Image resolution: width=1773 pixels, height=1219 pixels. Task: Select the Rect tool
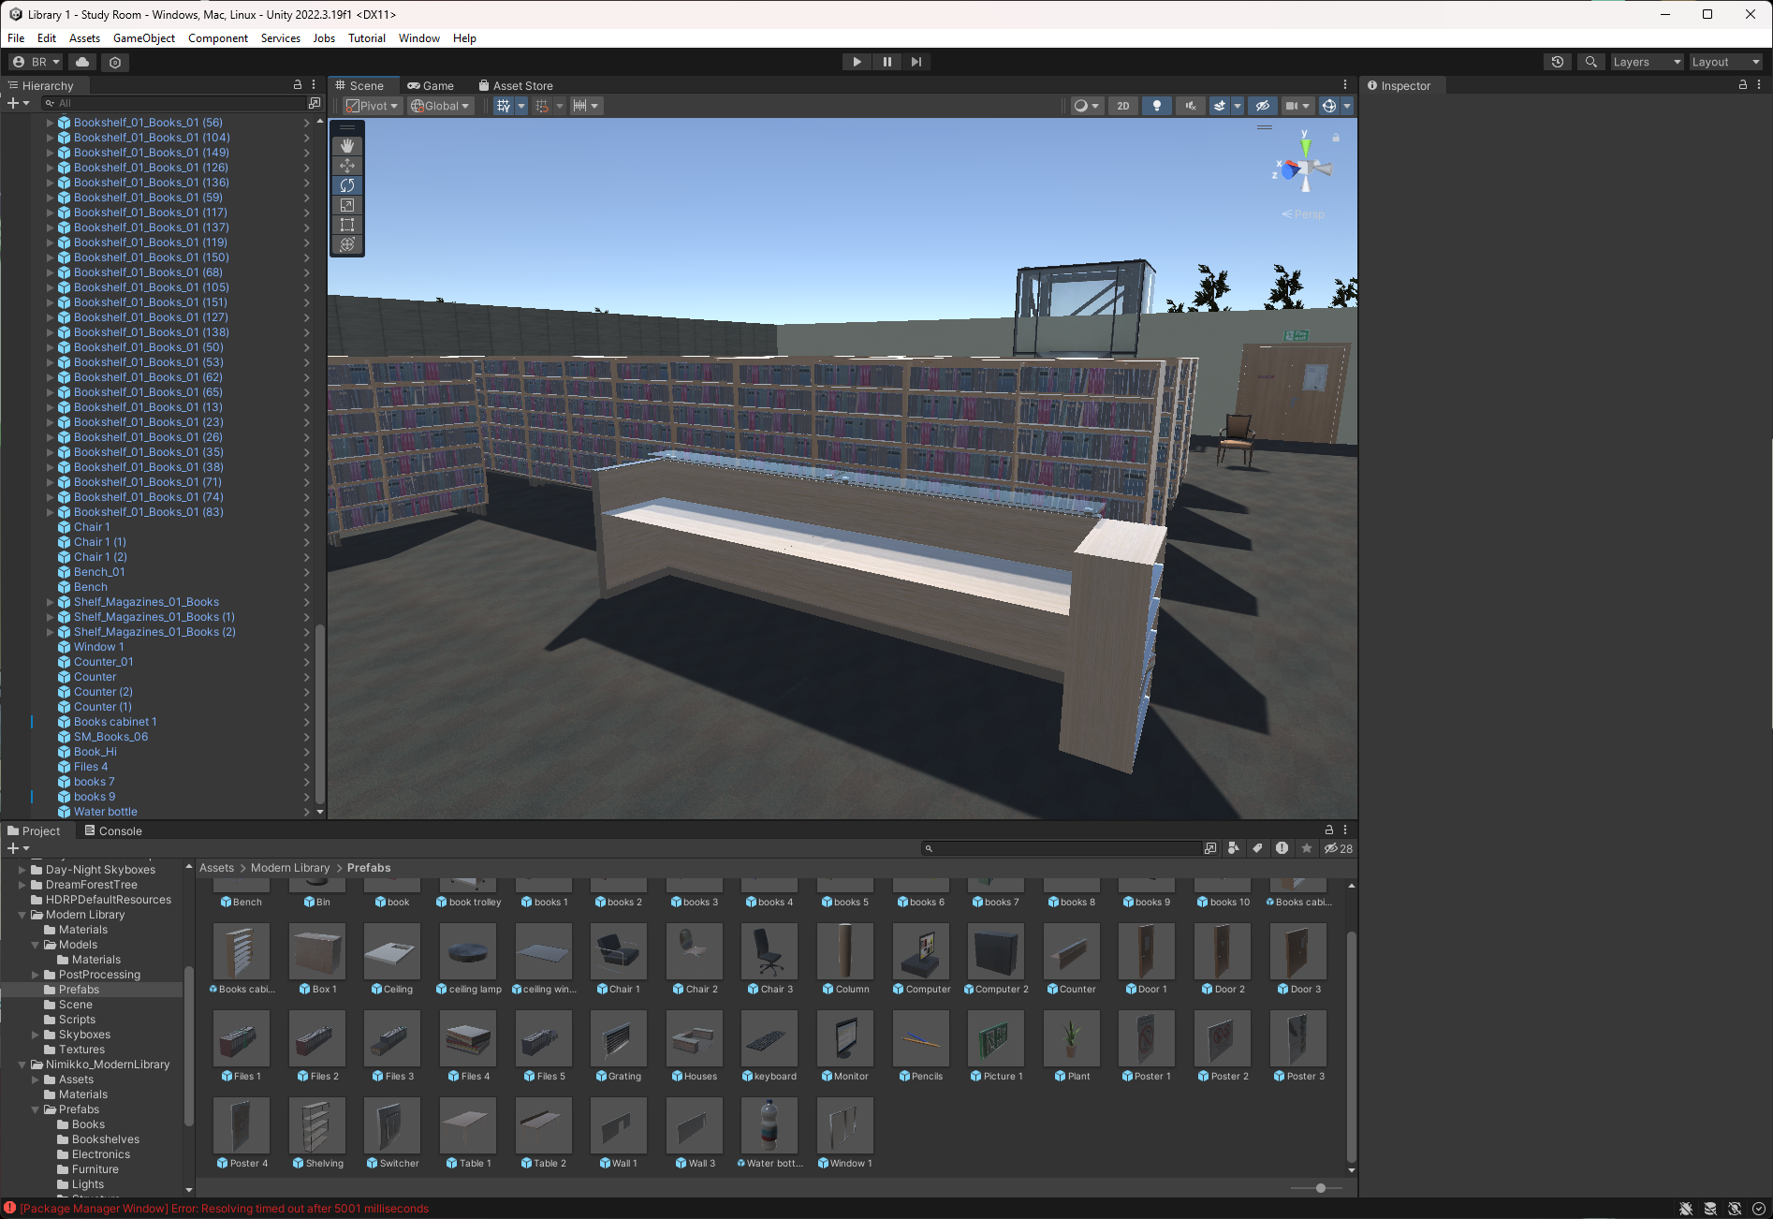(347, 225)
